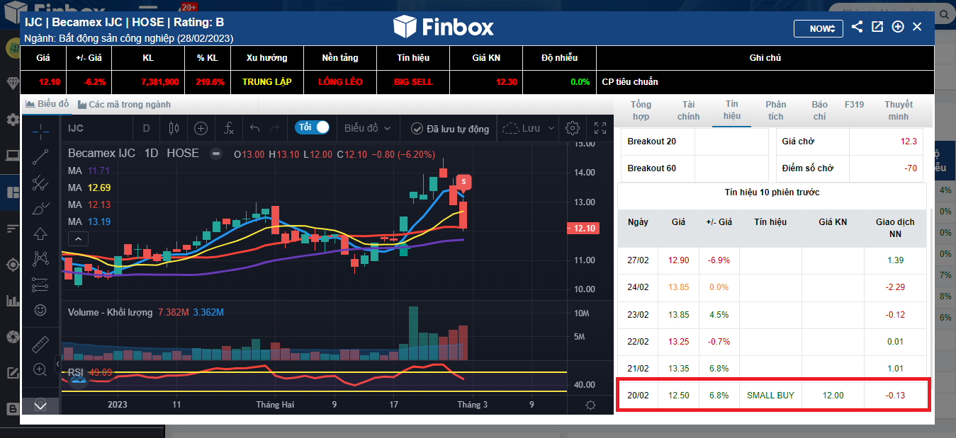Open the Báo chí tab
This screenshot has width=956, height=438.
click(820, 110)
